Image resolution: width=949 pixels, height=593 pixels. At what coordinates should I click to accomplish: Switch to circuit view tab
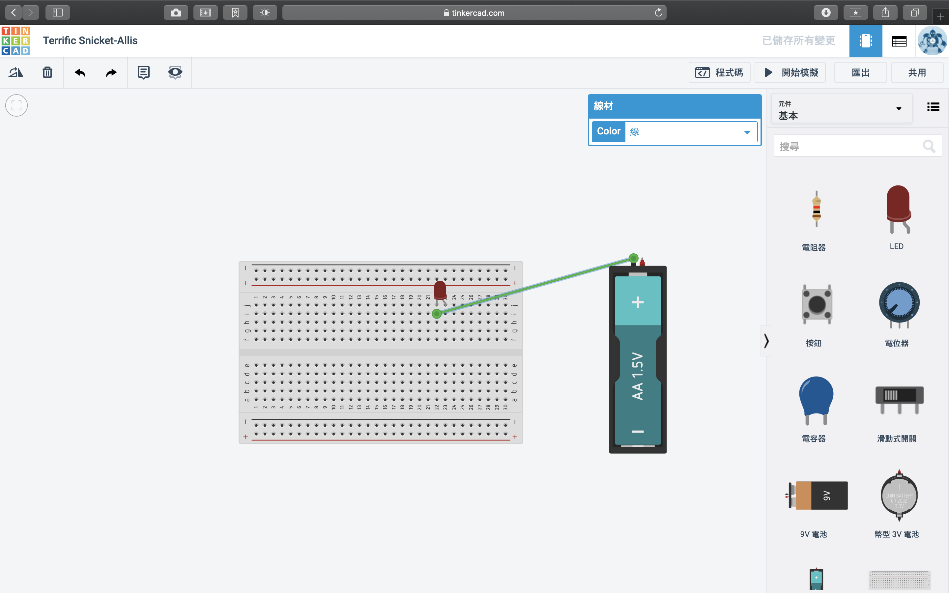[x=866, y=41]
